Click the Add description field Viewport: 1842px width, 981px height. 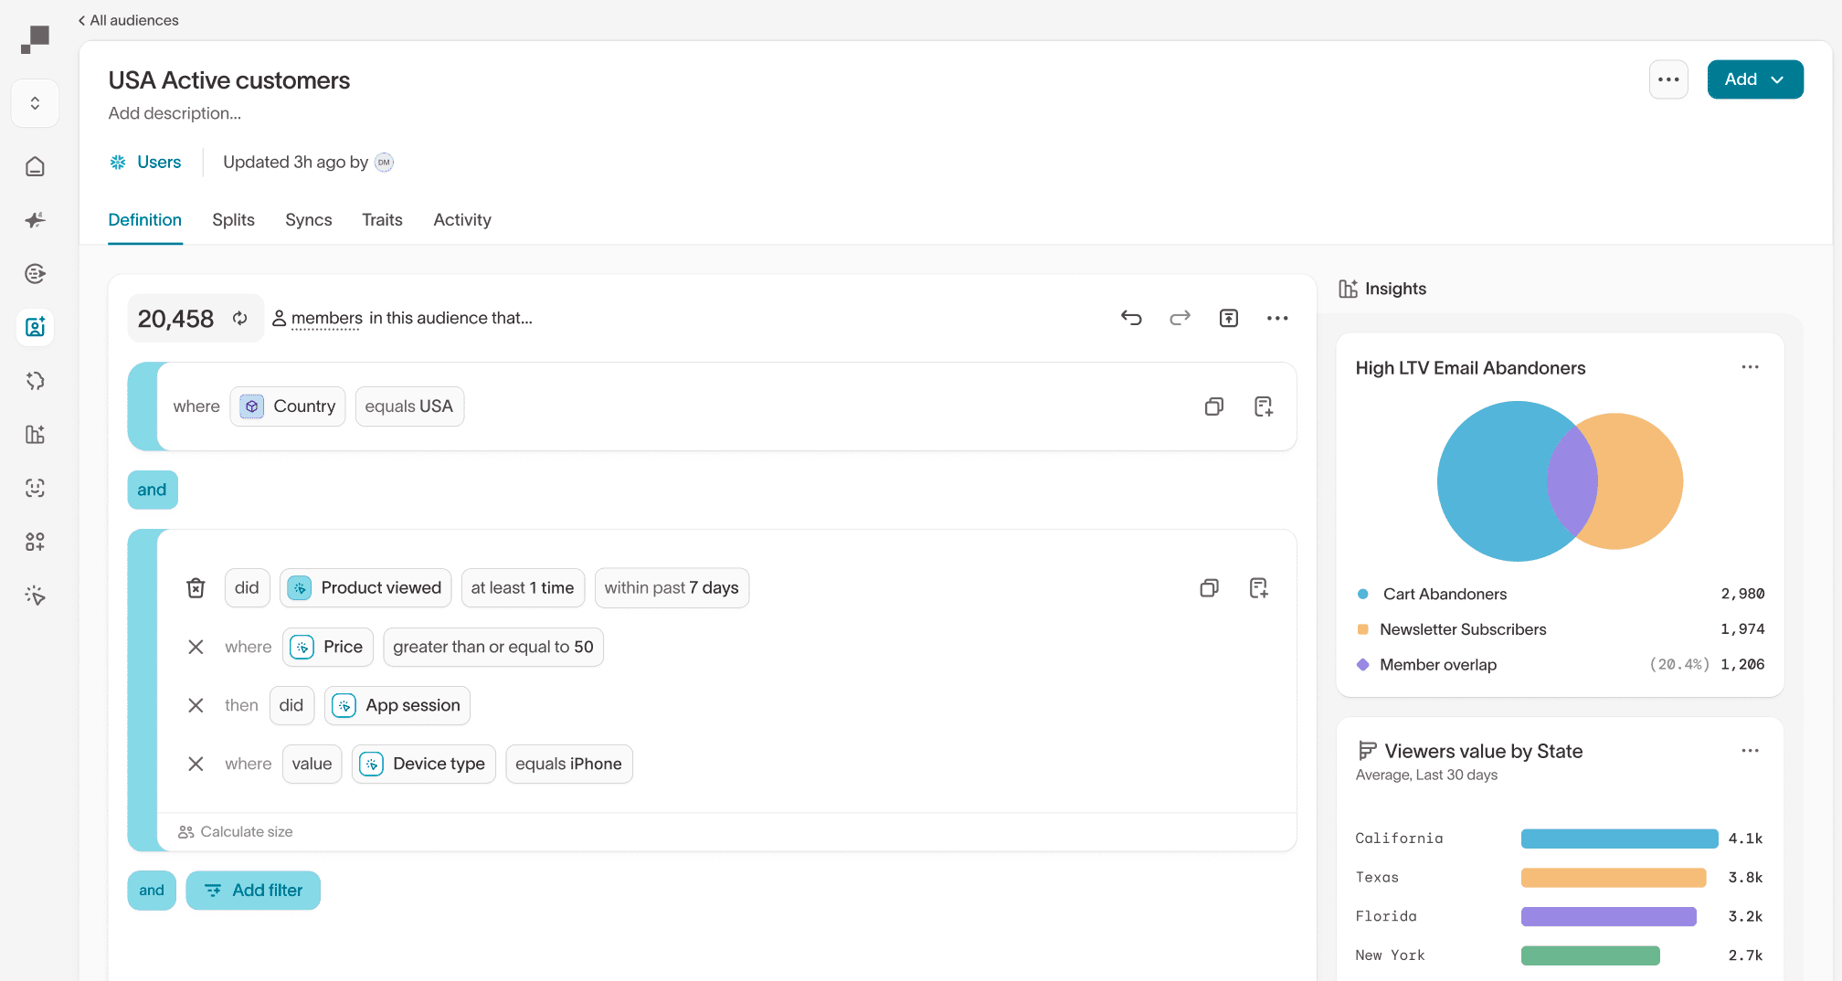coord(175,113)
